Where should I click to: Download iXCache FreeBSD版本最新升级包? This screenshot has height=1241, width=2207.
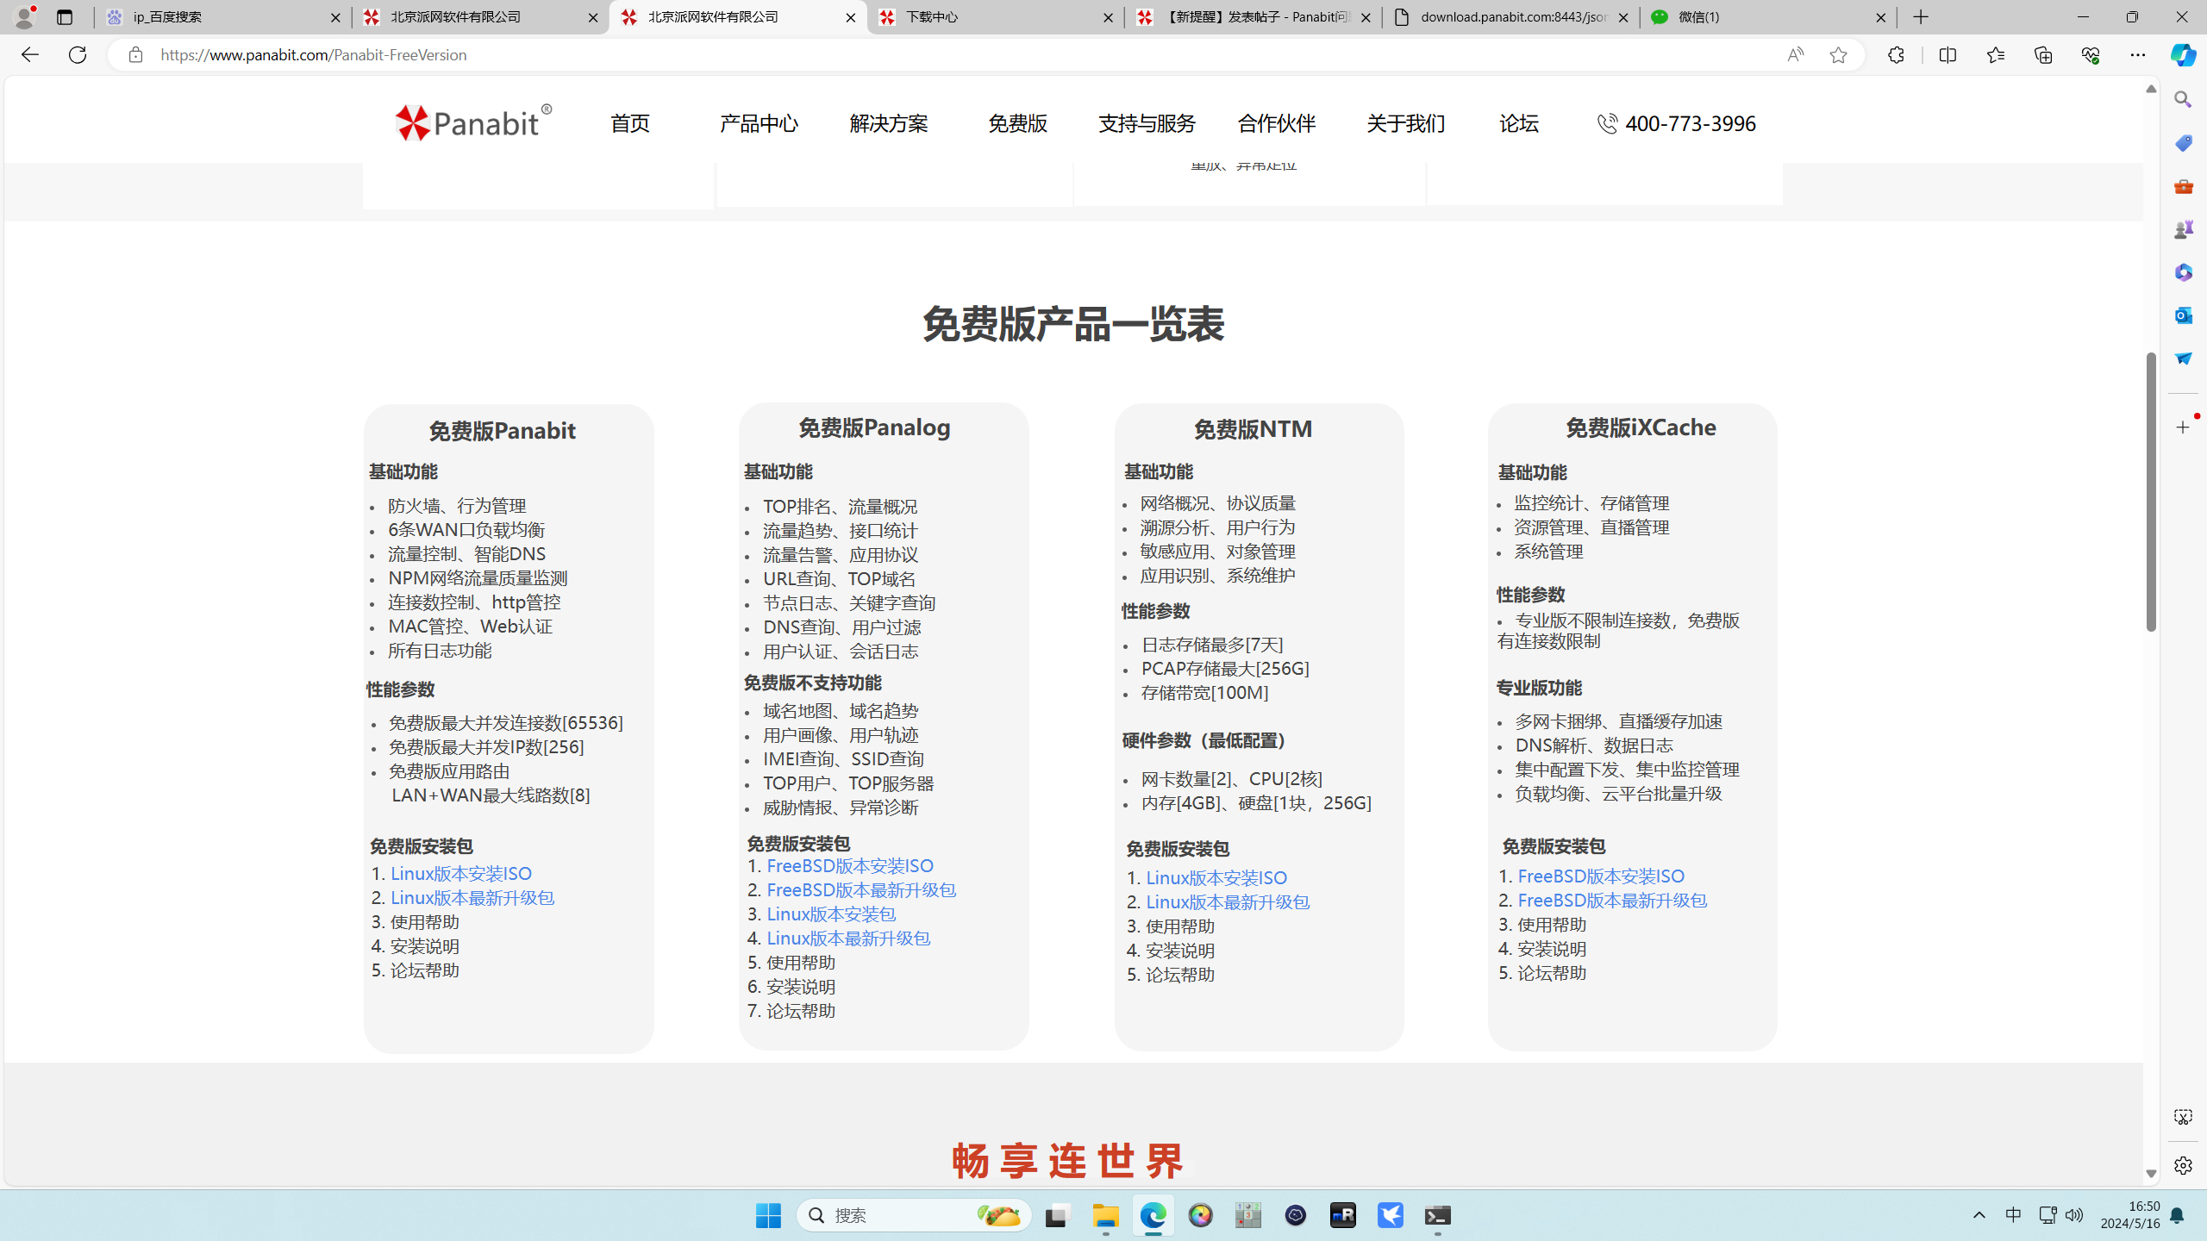click(x=1612, y=900)
